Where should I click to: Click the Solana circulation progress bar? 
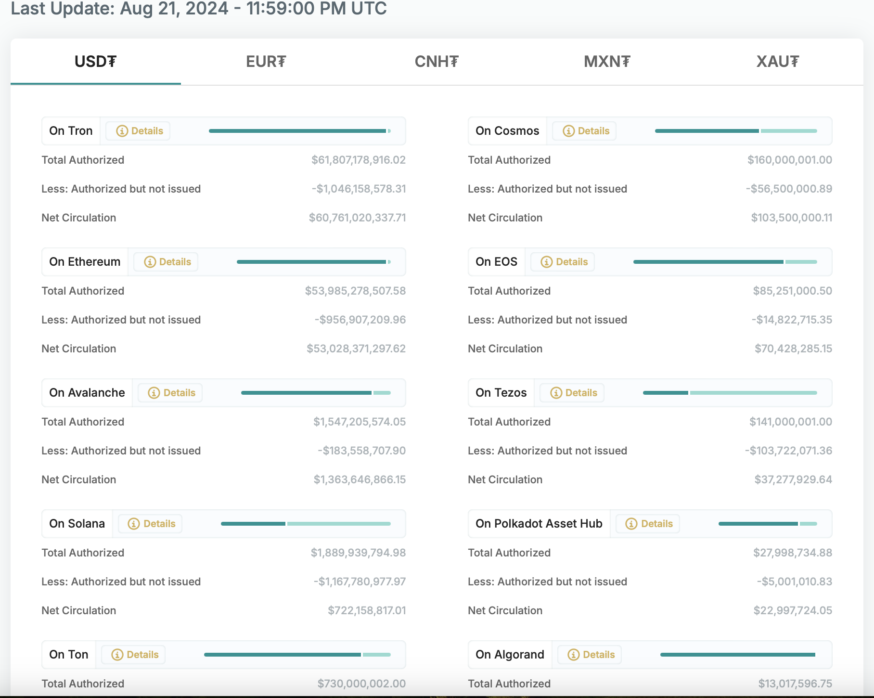(306, 524)
